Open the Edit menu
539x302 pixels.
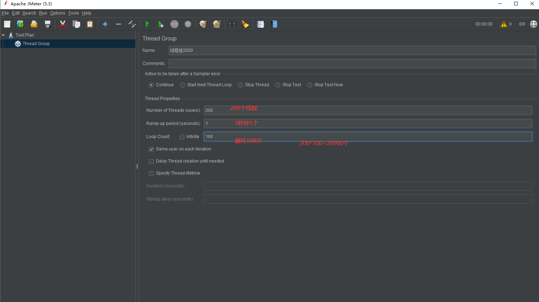tap(16, 13)
